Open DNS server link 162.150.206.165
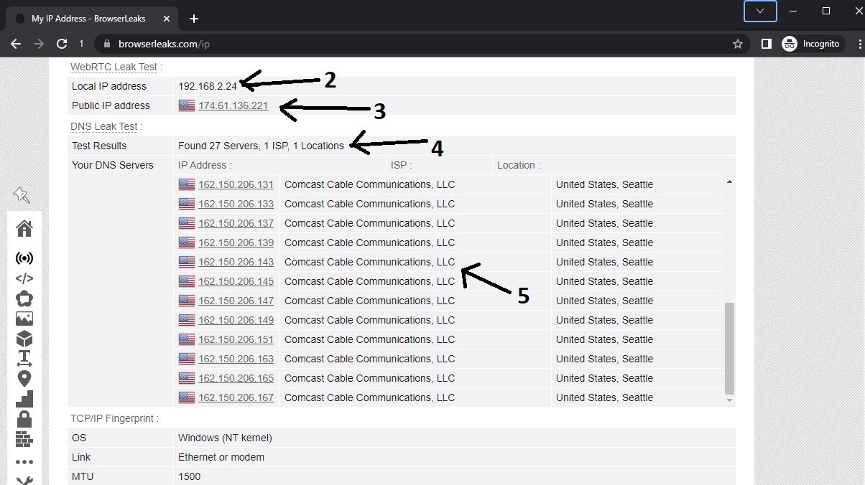The width and height of the screenshot is (865, 485). [236, 378]
